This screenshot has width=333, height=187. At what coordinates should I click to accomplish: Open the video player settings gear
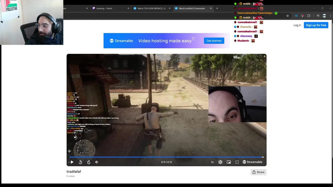click(220, 162)
